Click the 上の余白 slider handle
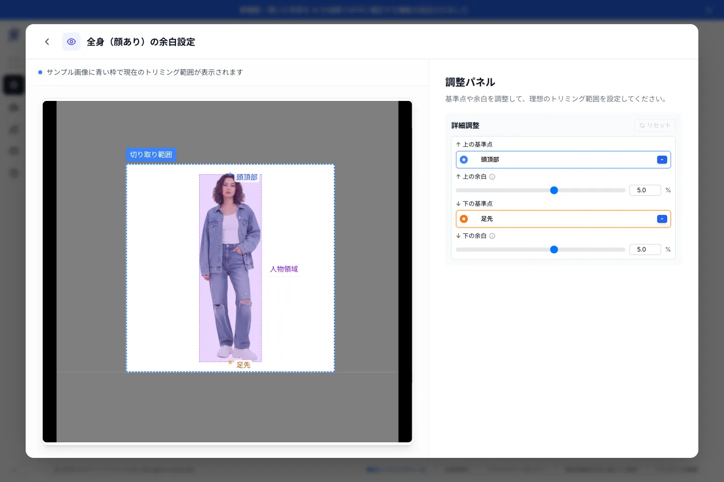 click(554, 190)
